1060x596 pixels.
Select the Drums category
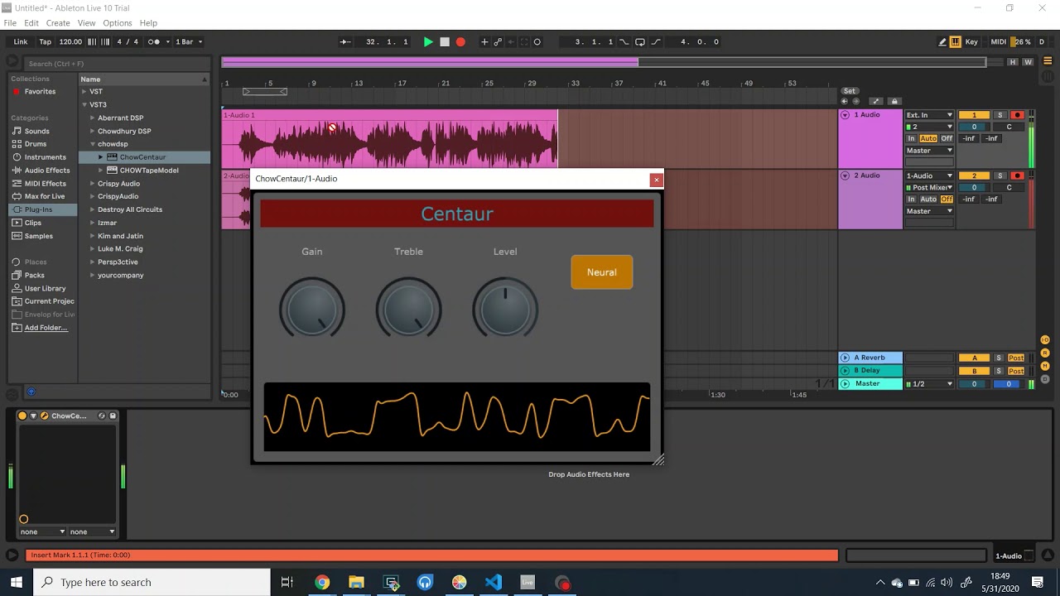(36, 144)
